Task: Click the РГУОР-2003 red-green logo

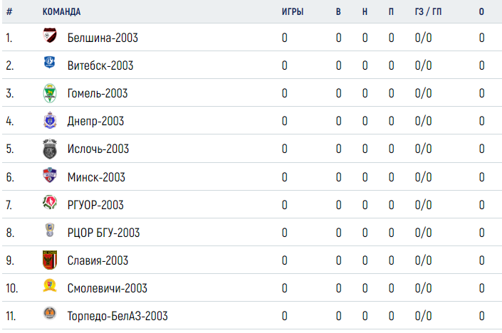Action: [x=50, y=202]
